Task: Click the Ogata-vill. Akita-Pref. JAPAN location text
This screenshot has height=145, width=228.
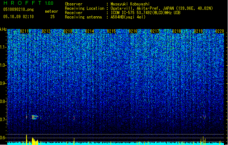Action: (142, 8)
